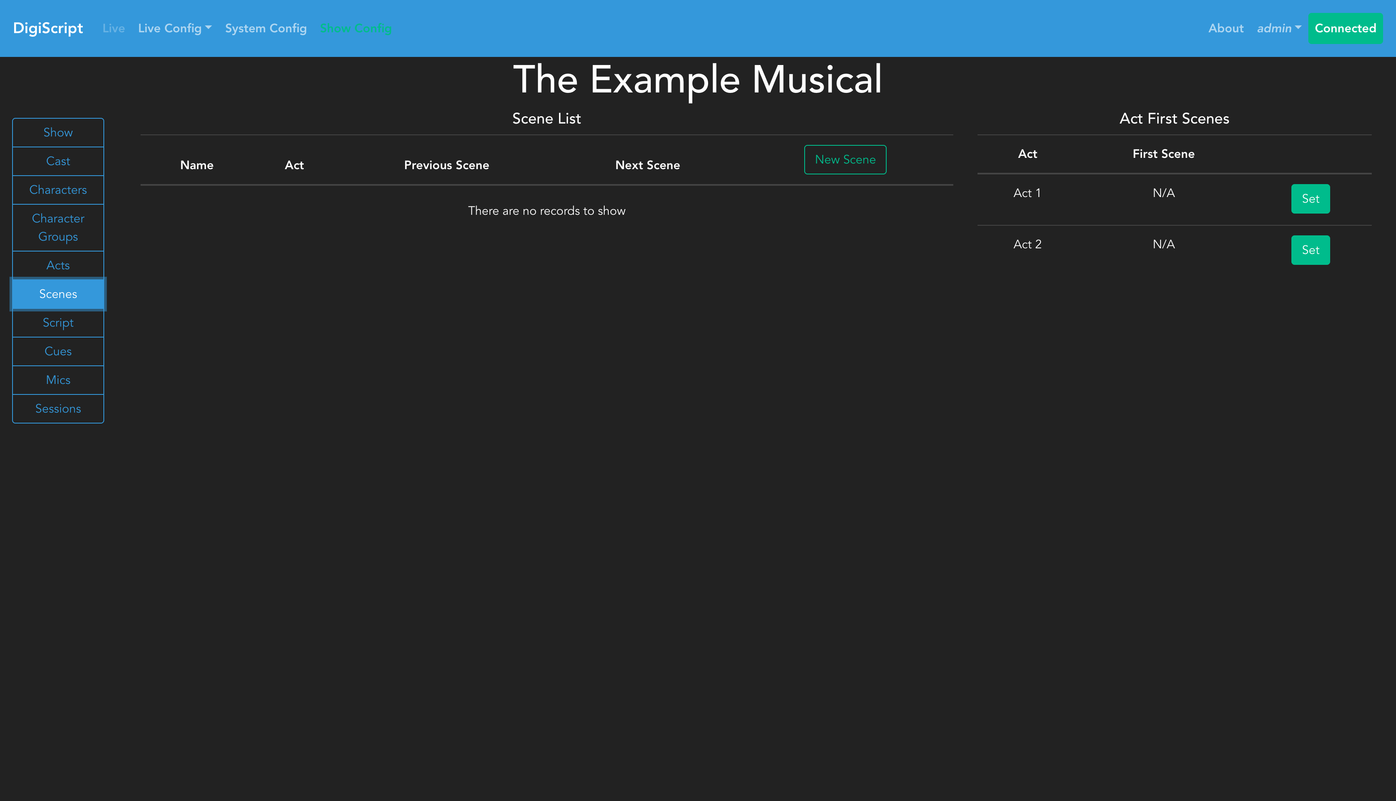Set first scene for Act 2

pyautogui.click(x=1310, y=250)
